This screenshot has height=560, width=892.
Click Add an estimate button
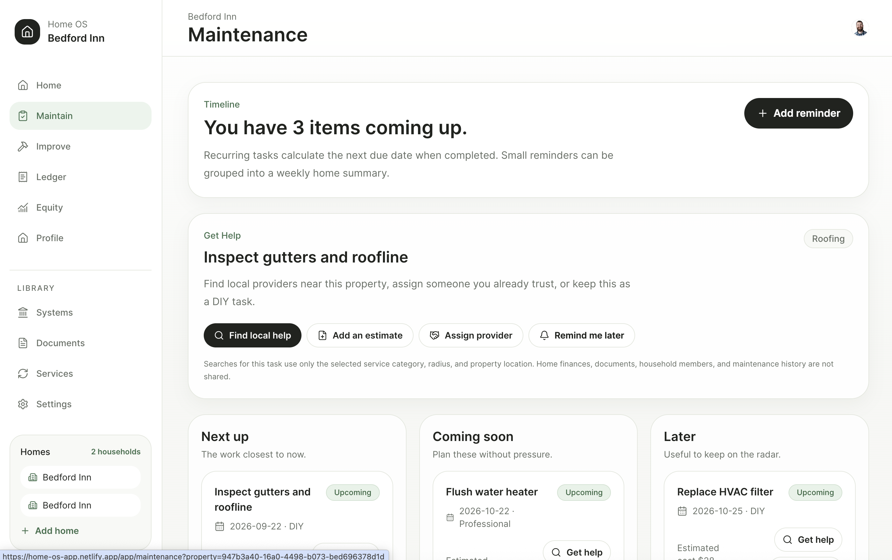tap(360, 335)
